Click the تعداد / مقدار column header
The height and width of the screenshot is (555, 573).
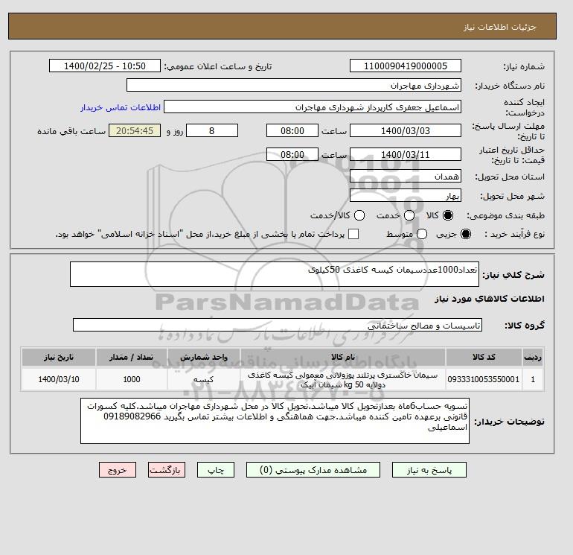pos(132,357)
